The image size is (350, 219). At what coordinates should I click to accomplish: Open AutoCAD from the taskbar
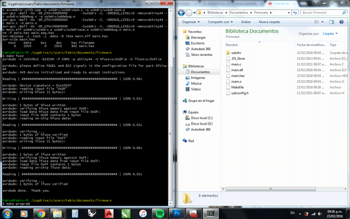[109, 214]
